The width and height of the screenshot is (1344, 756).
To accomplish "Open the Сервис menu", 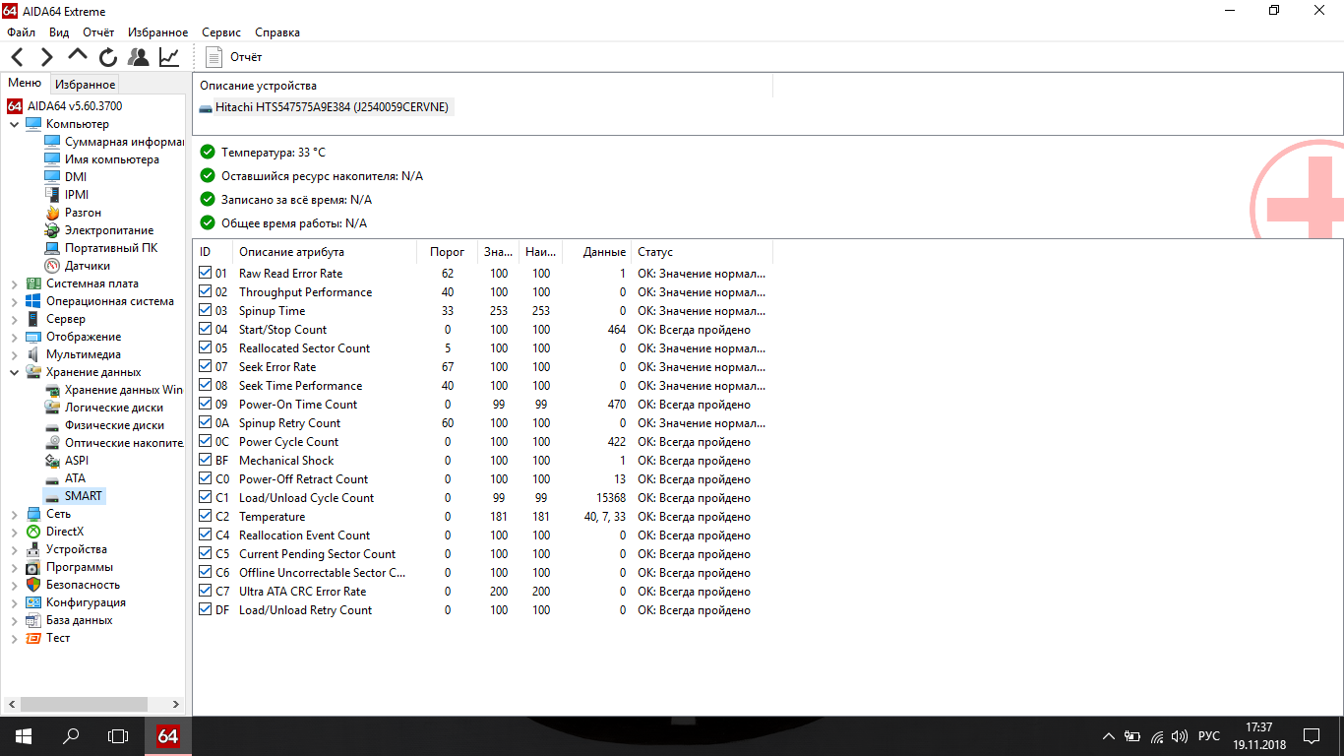I will tap(222, 32).
